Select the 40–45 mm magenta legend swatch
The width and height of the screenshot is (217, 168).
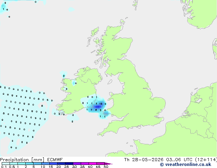click(93, 164)
